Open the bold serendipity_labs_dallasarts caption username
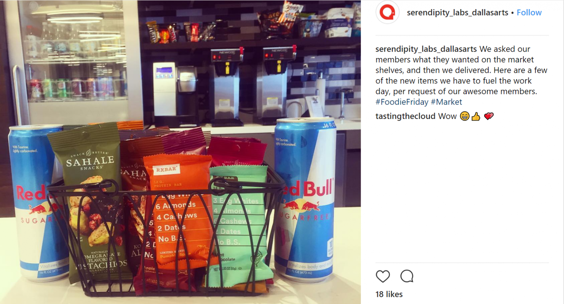 (426, 49)
